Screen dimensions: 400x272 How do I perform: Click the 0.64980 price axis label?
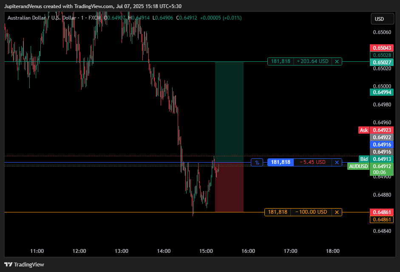(x=382, y=104)
